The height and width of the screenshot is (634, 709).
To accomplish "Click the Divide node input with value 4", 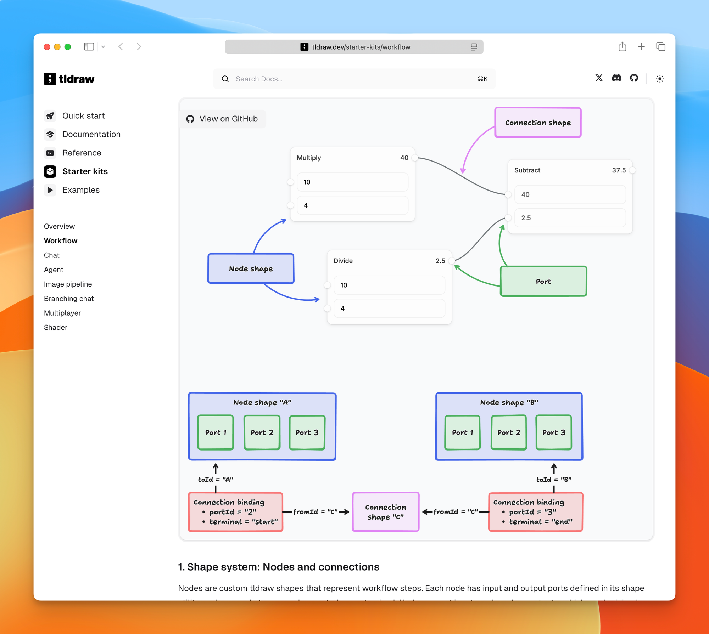I will click(389, 308).
